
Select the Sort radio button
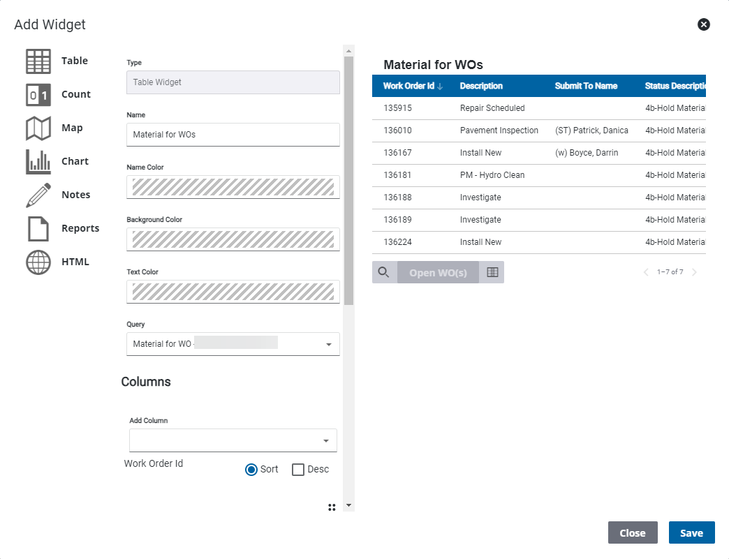coord(251,470)
